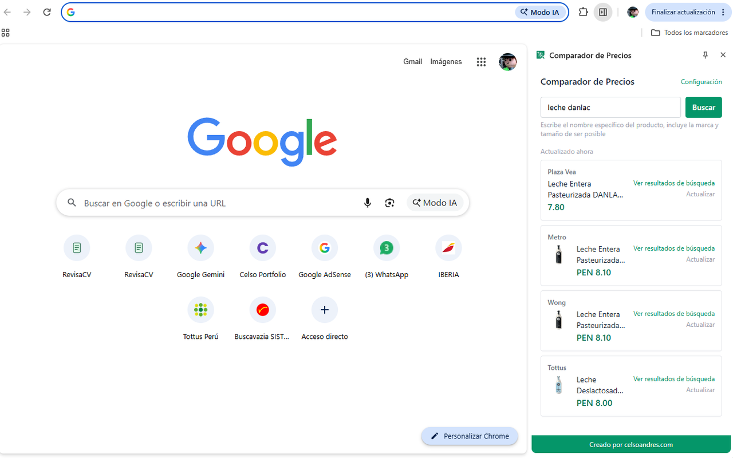Click Modo IA in the address bar

click(x=540, y=12)
